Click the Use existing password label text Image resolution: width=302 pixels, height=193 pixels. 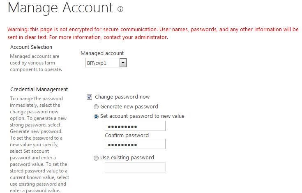point(127,158)
